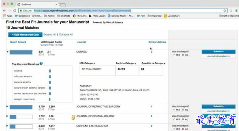The width and height of the screenshot is (239, 131).
Task: Click similar articles count for CORNEA
Action: tap(152, 52)
